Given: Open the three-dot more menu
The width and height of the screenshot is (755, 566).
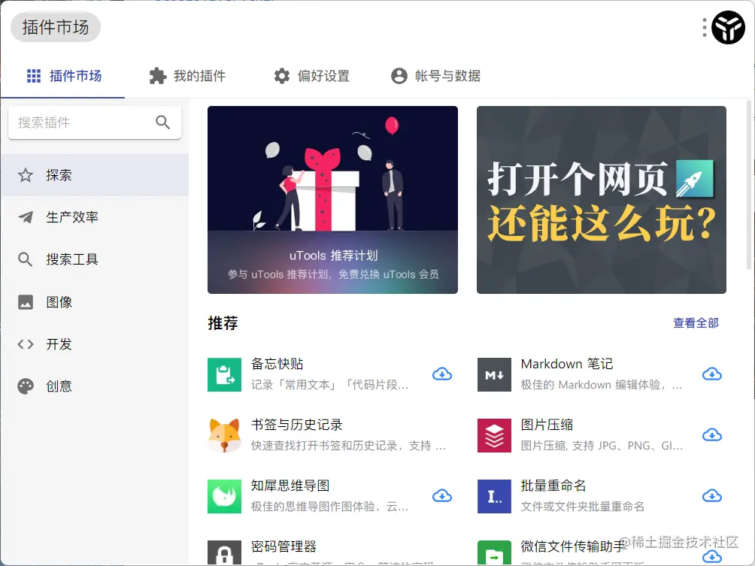Looking at the screenshot, I should (x=705, y=27).
